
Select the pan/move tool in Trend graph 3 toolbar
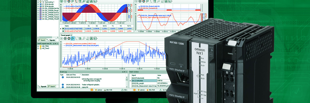[x=80, y=38]
